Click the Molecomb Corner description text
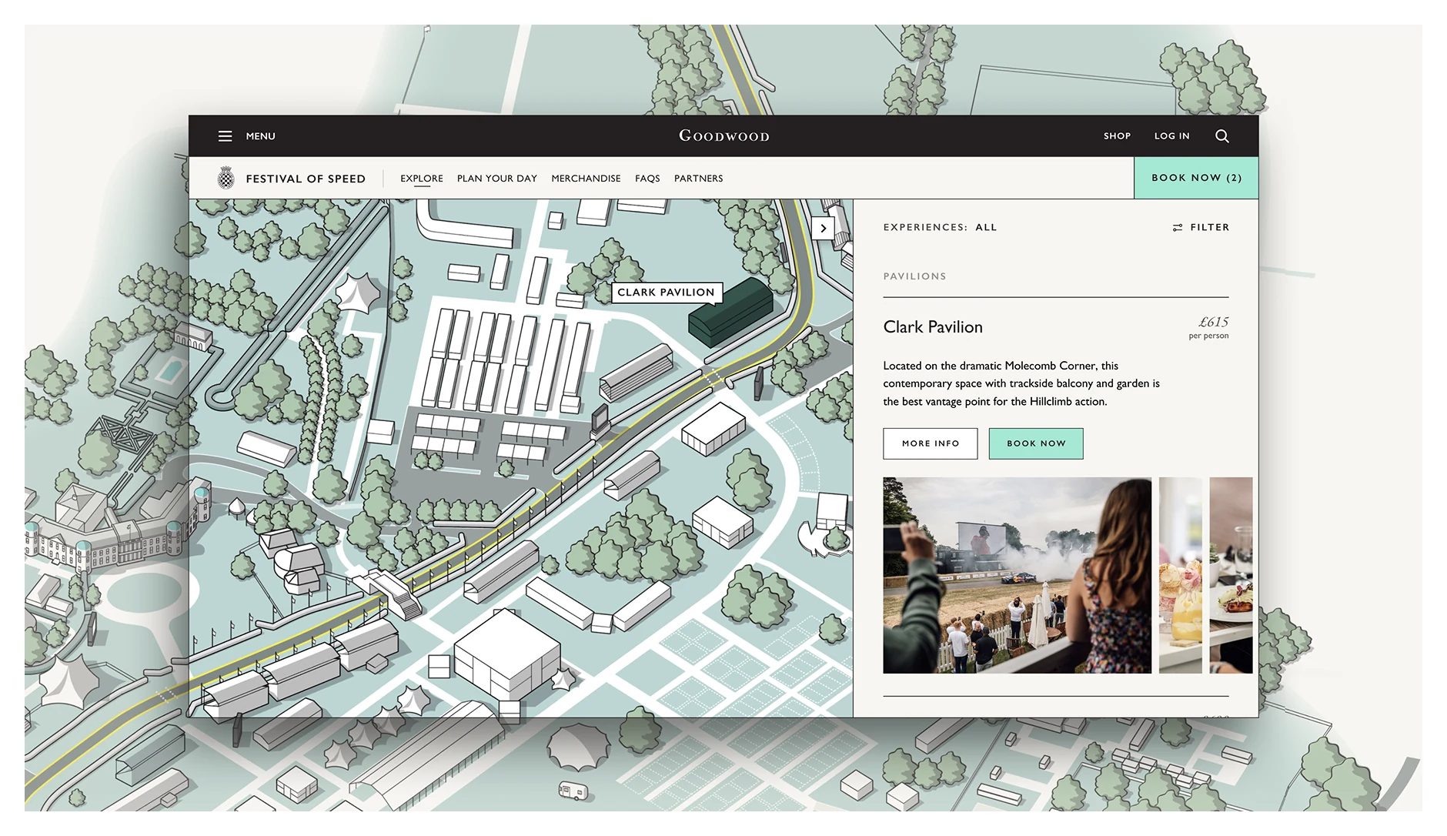Viewport: 1447px width, 836px height. click(1021, 383)
